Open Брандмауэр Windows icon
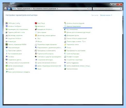 click(36, 29)
